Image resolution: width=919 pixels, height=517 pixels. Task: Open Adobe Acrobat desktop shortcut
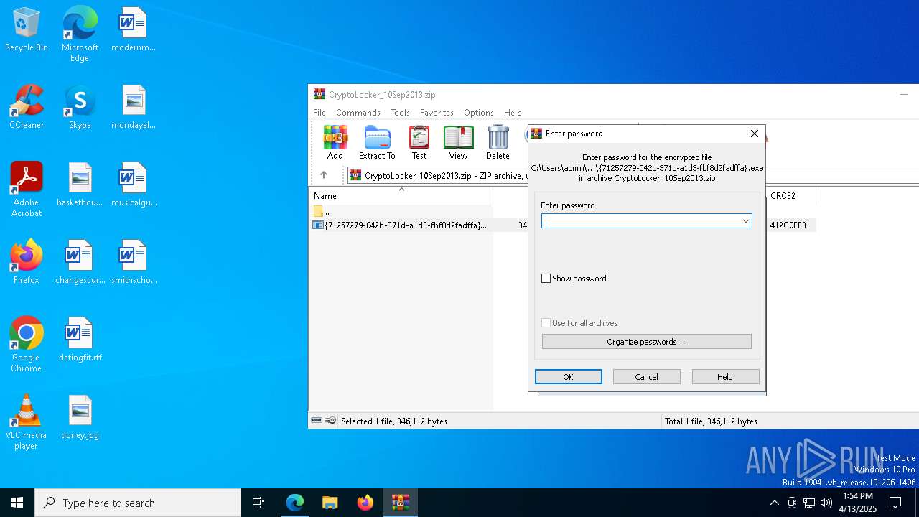click(x=27, y=190)
